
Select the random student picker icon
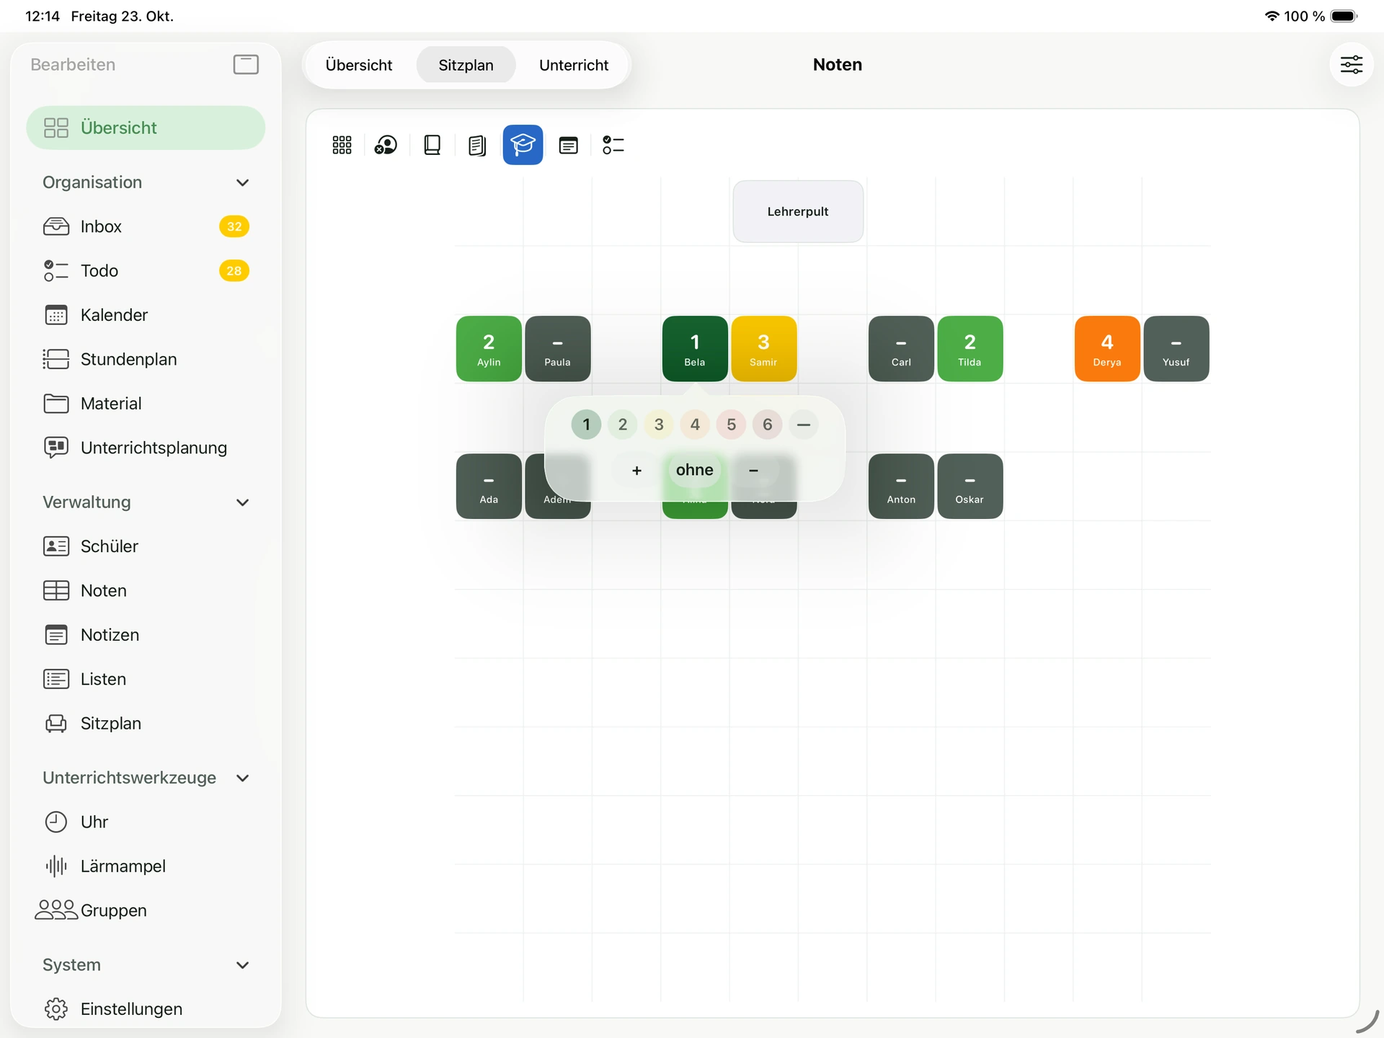(386, 145)
